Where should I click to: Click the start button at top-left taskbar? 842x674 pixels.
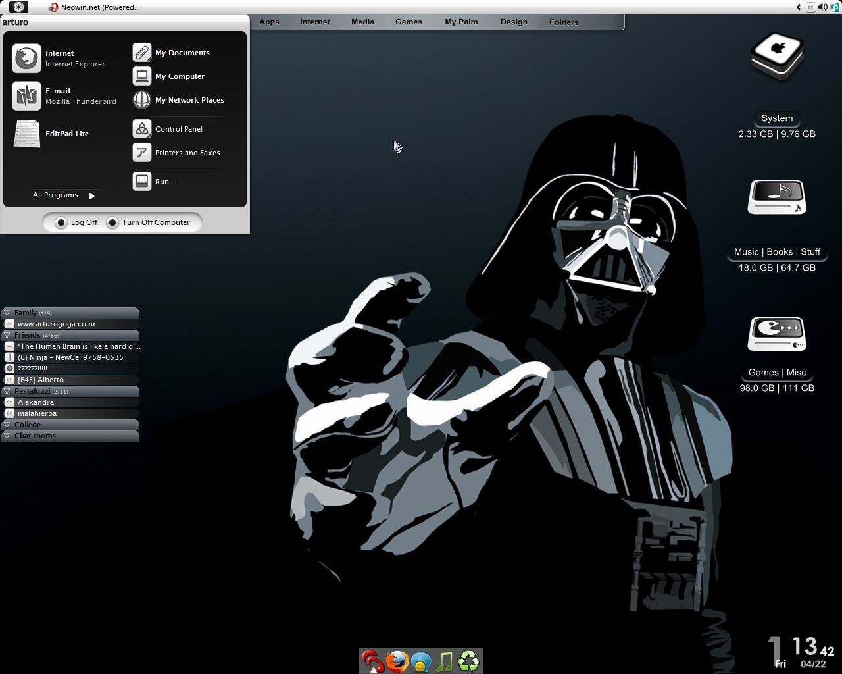tap(18, 7)
